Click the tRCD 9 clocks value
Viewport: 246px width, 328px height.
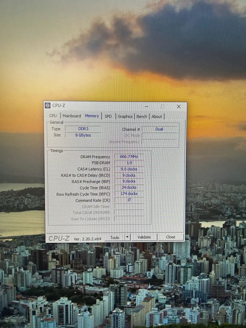point(129,175)
